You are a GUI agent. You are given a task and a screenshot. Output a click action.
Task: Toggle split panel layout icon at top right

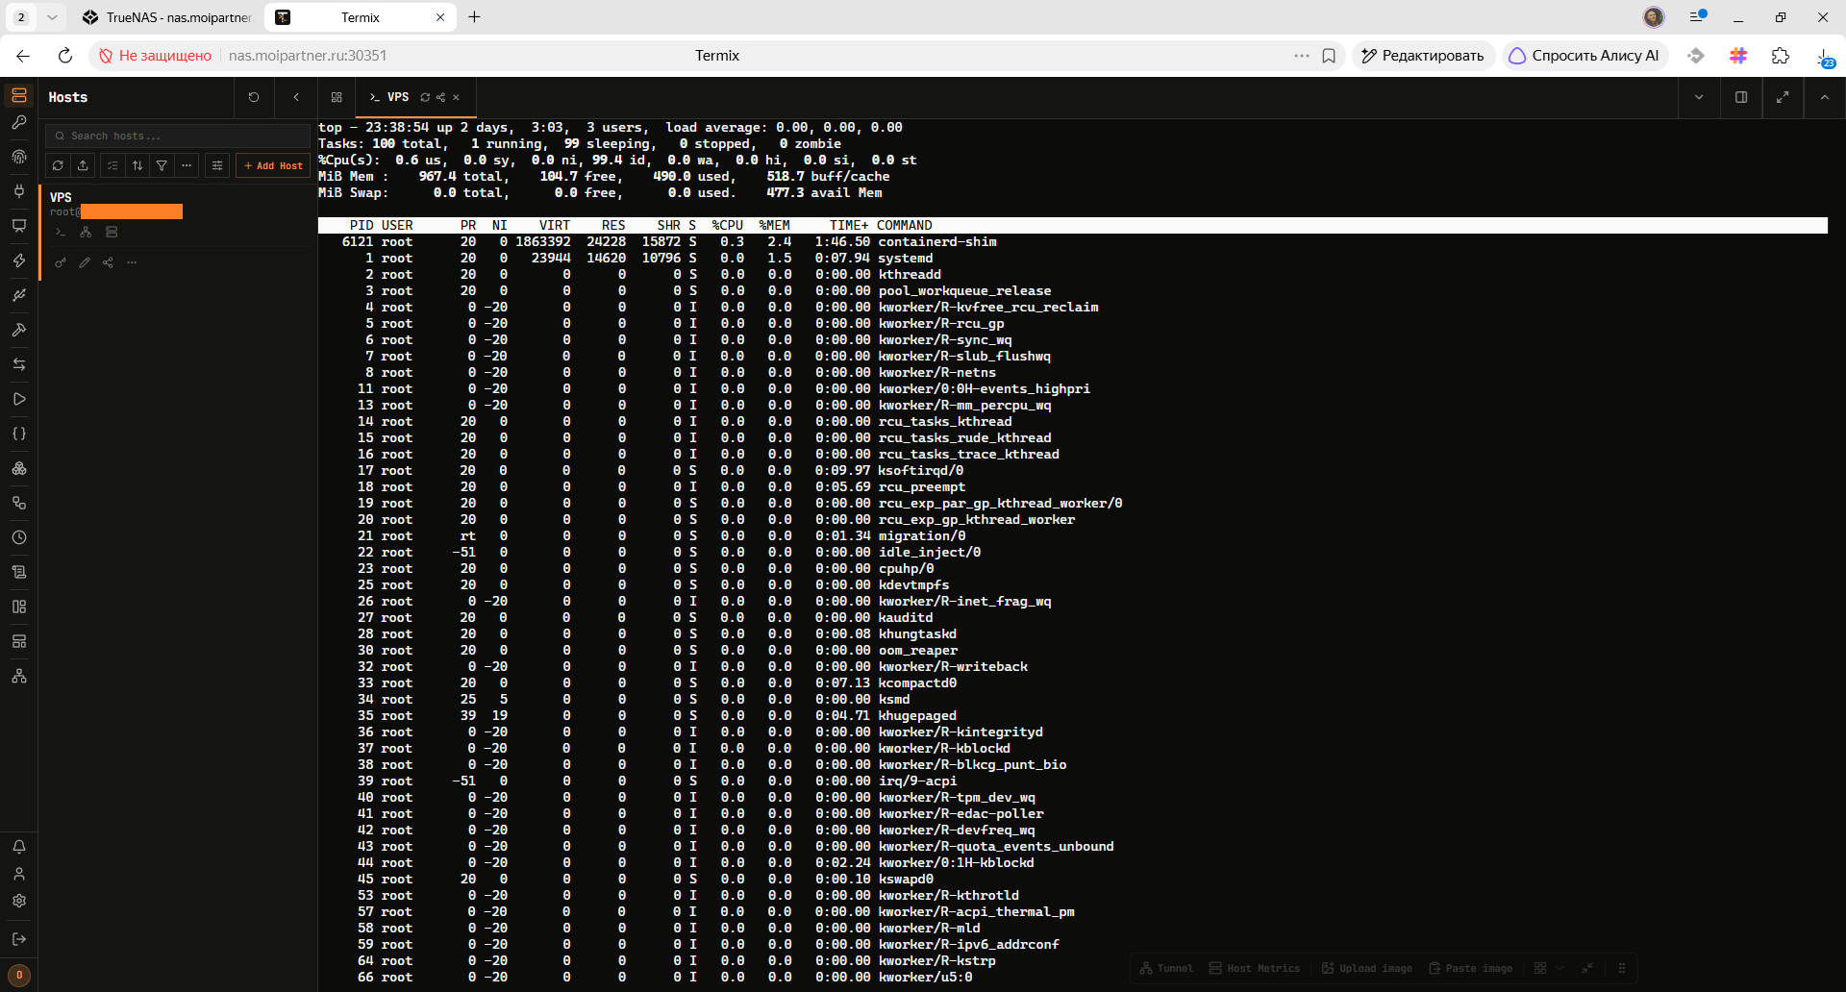[x=1740, y=97]
